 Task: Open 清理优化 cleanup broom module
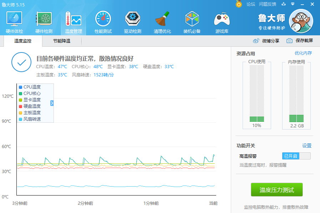click(162, 22)
